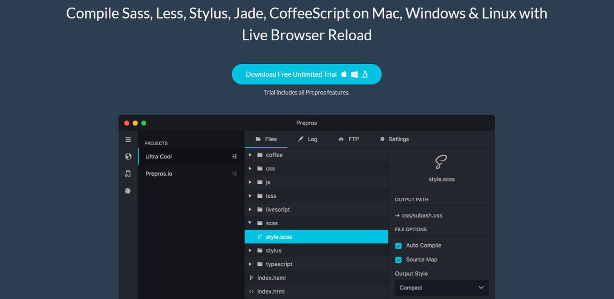Select the js folder icon
Screen dimensions: 614x299
[260, 182]
